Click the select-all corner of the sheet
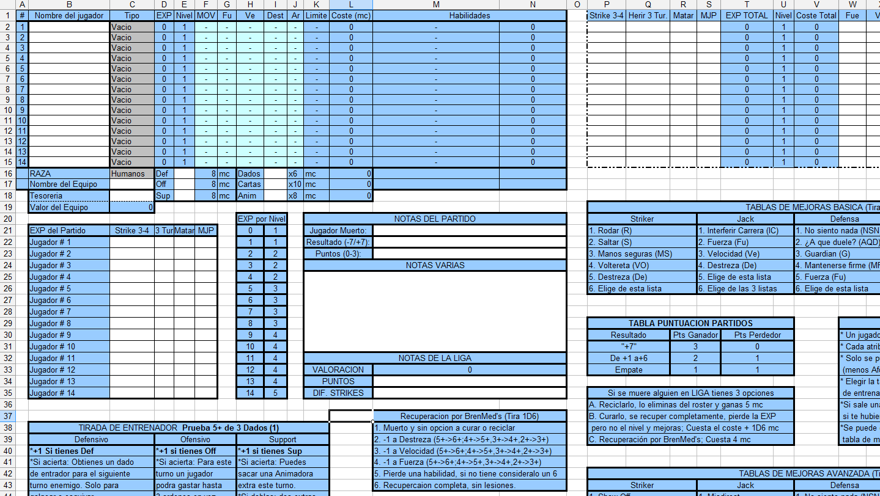This screenshot has width=880, height=496. tap(7, 5)
